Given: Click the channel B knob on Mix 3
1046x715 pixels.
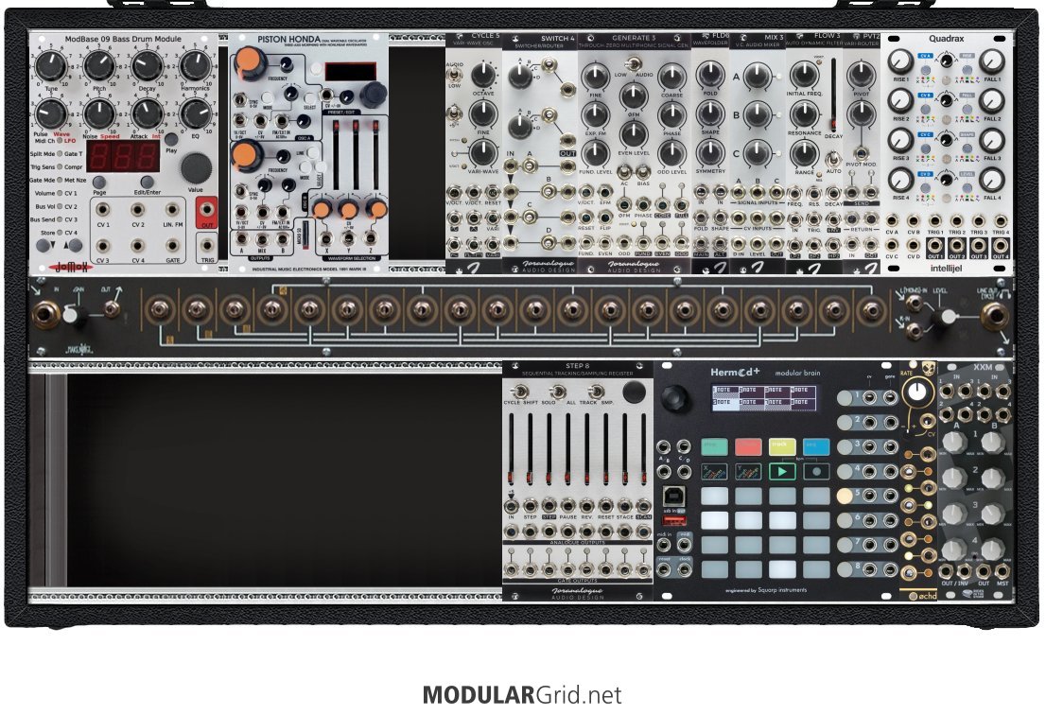Looking at the screenshot, I should 756,114.
